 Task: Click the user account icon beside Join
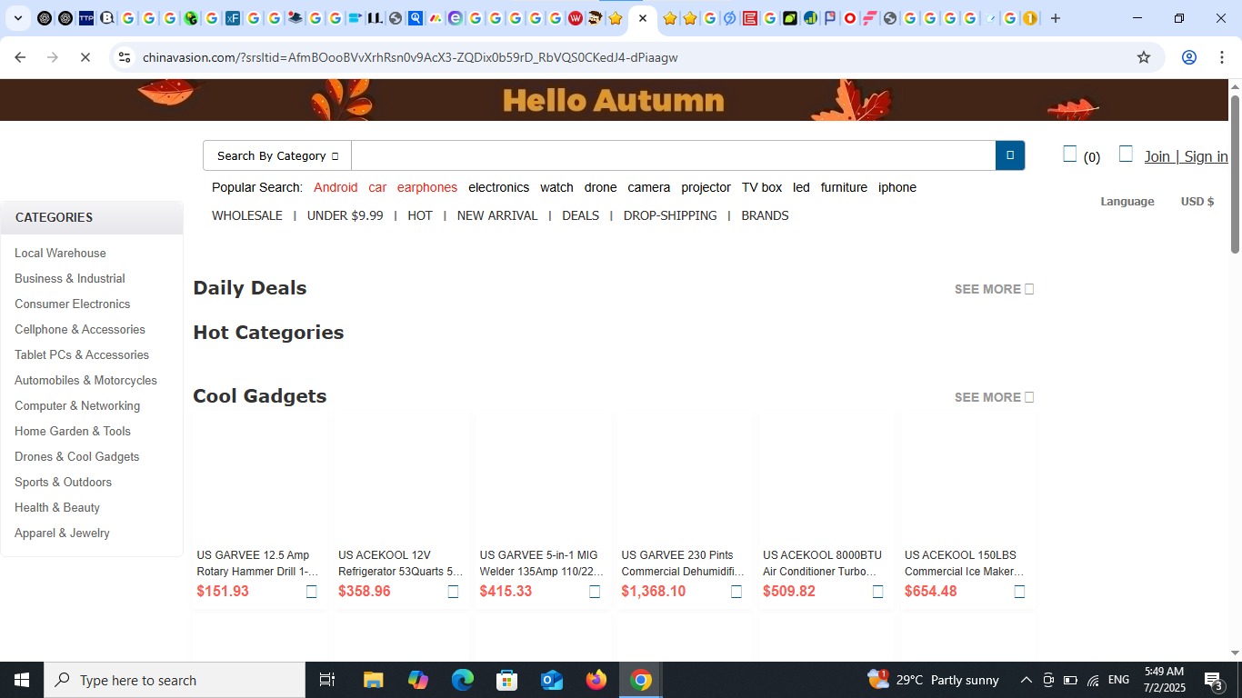[x=1126, y=155]
